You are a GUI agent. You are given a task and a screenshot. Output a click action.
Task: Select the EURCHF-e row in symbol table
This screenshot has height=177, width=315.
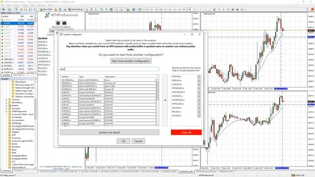click(108, 108)
